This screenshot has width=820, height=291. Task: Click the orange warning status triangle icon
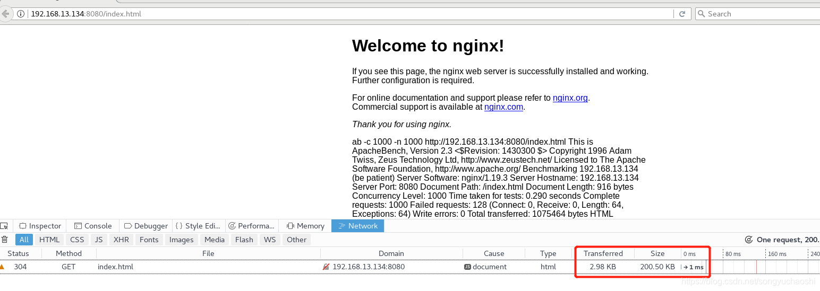point(2,267)
